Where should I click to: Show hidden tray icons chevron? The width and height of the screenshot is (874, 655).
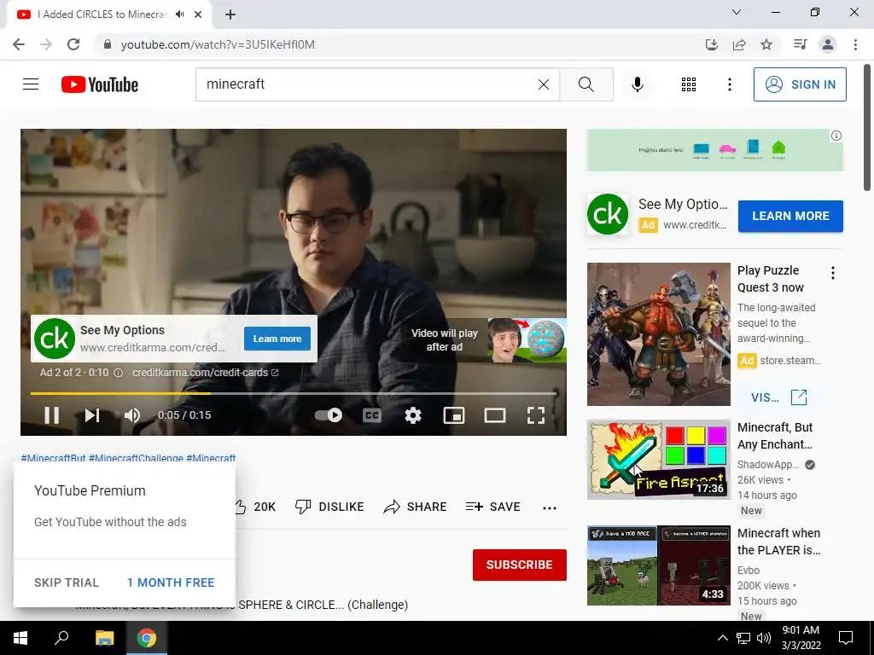coord(722,638)
